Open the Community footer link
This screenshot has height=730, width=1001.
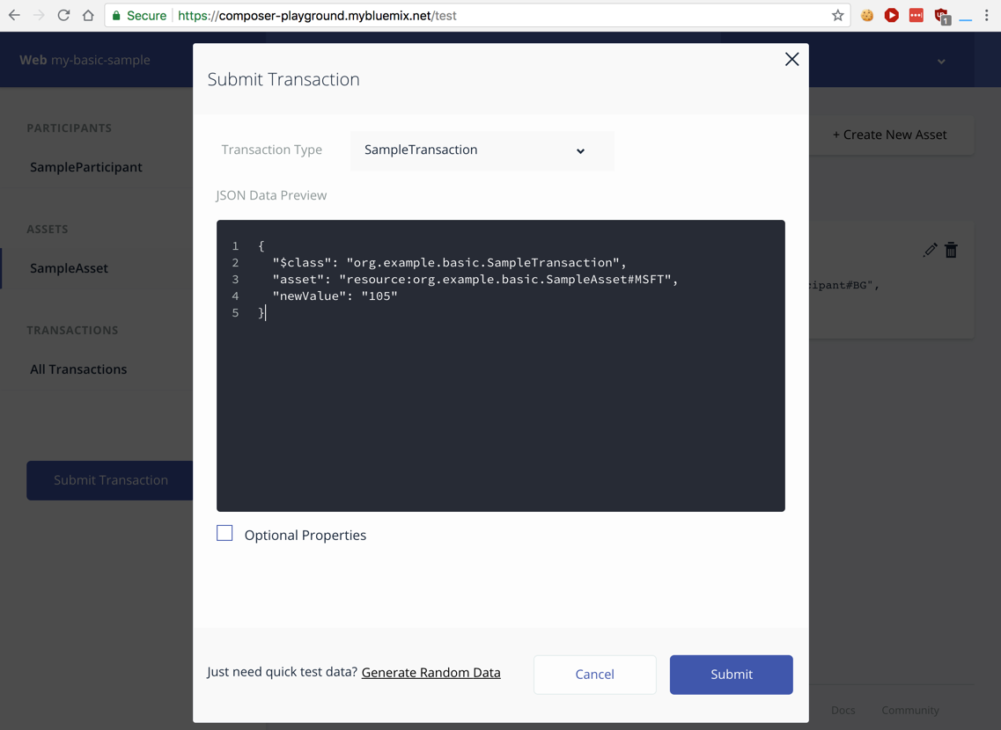tap(909, 711)
